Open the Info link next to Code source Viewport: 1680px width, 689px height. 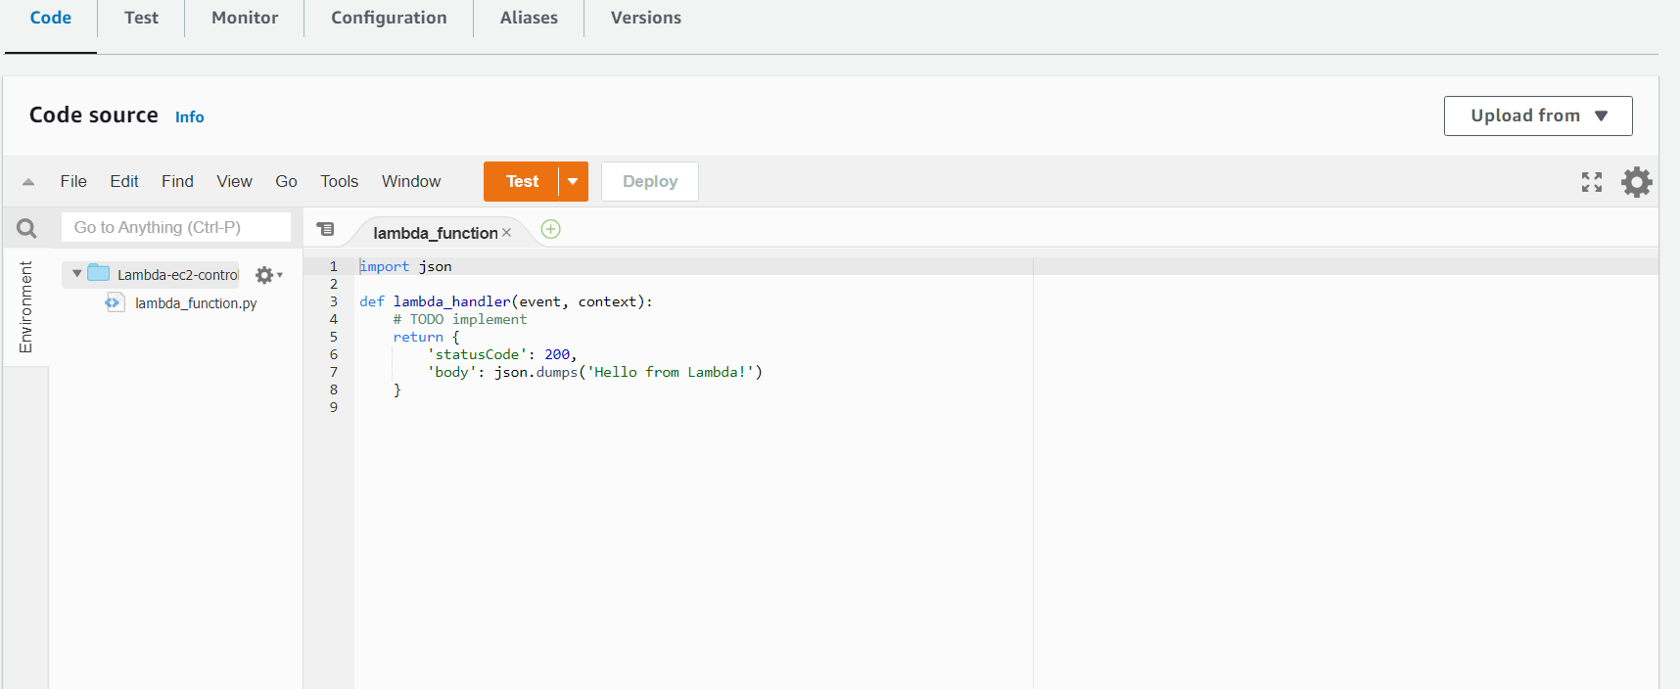coord(189,117)
